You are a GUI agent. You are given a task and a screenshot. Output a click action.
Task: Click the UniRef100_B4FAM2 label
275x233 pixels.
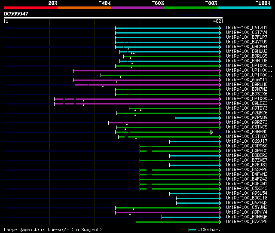tap(247, 175)
